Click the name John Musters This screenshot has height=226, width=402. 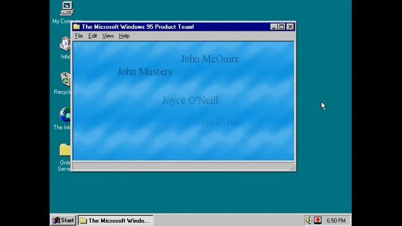(144, 72)
